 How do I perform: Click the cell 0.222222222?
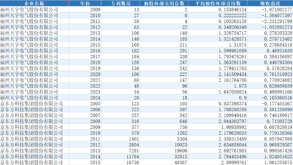[218, 15]
